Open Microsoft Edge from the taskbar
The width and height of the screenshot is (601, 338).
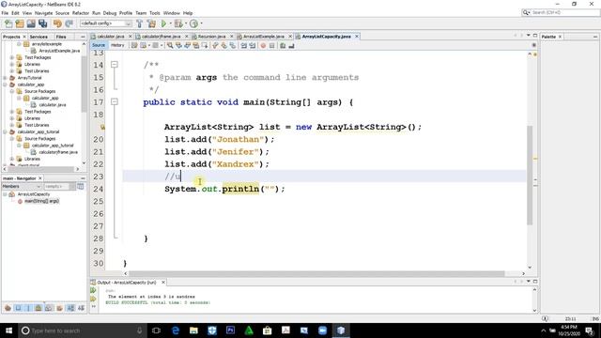click(176, 330)
